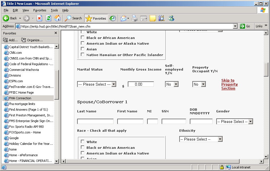This screenshot has height=171, width=270.
Task: Open the History toolbar icon
Action: point(113,18)
